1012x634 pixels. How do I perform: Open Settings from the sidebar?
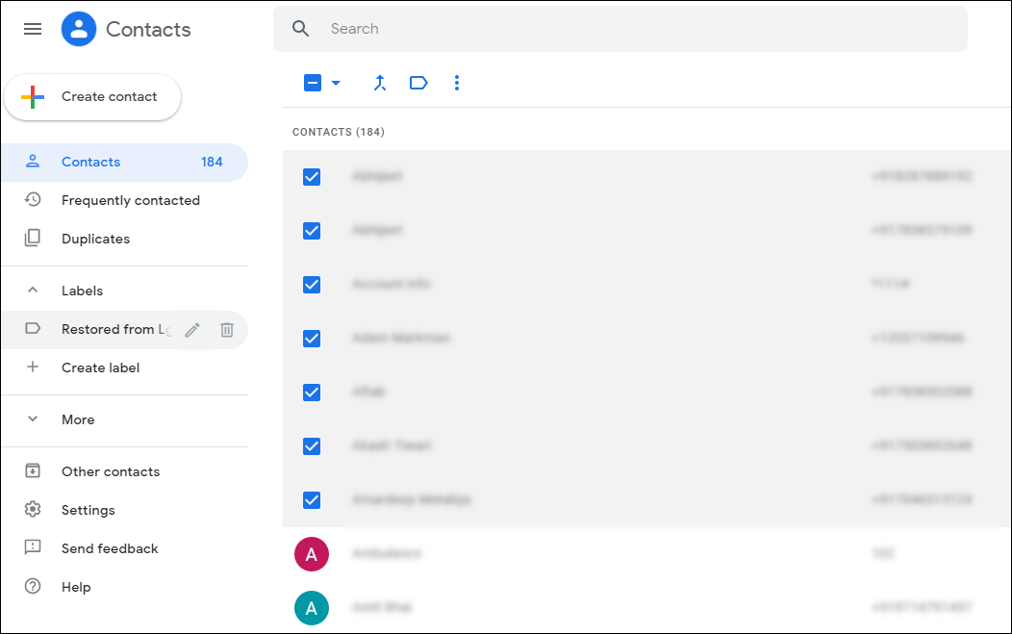click(88, 509)
